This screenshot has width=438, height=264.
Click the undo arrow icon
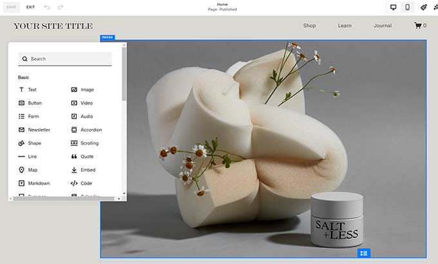pos(47,7)
